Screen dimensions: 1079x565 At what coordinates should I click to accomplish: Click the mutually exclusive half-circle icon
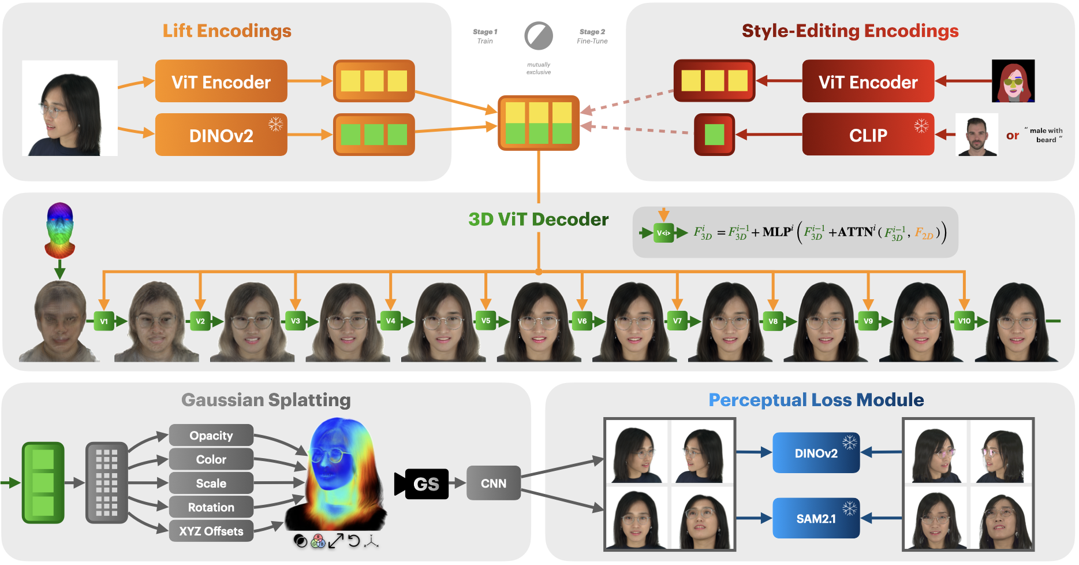click(539, 35)
